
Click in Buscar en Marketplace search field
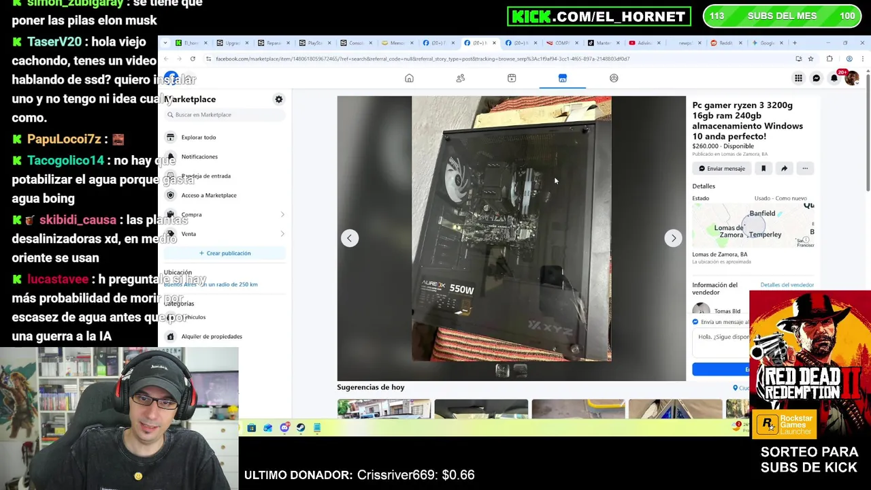pyautogui.click(x=225, y=114)
